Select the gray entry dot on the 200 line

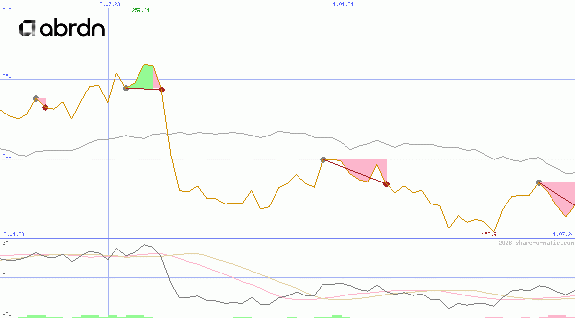[323, 159]
